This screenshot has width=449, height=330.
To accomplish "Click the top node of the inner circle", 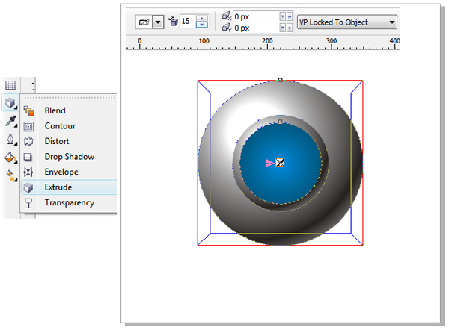I will [x=281, y=122].
